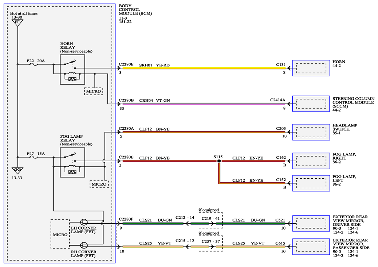Open the passenger side exterior mirror box
Screen dimensions: 378x267
[311, 247]
